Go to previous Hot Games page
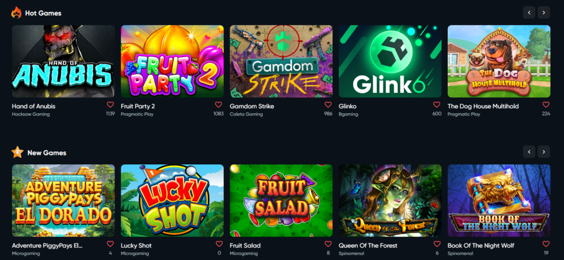Viewport: 564px width, 260px height. (x=529, y=13)
